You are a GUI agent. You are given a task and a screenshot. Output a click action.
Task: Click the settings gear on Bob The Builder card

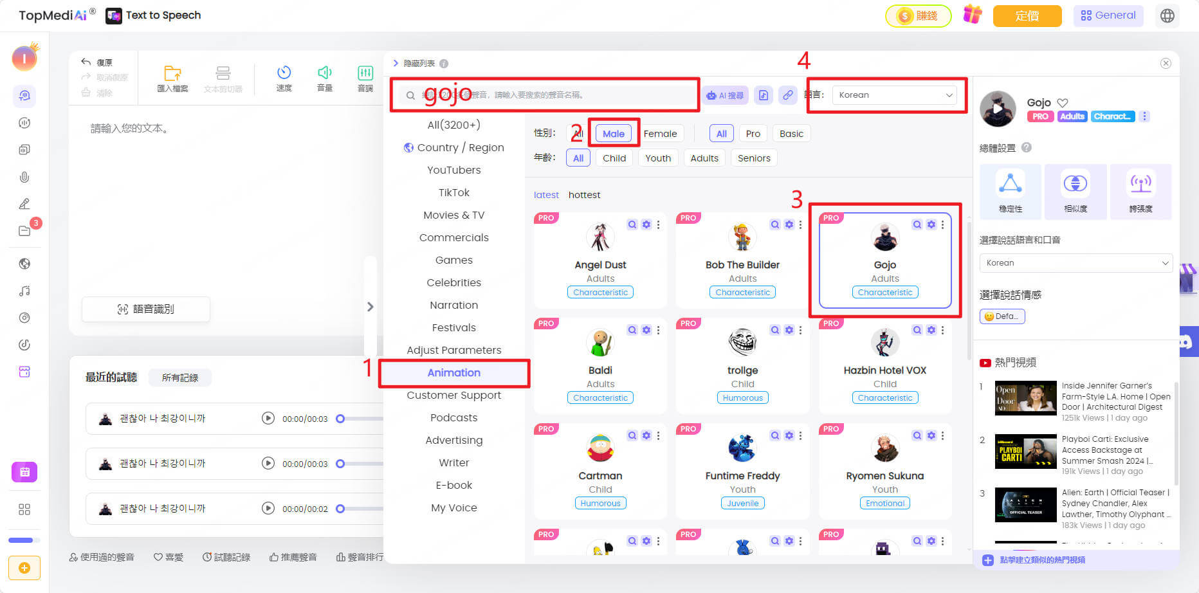pyautogui.click(x=789, y=224)
